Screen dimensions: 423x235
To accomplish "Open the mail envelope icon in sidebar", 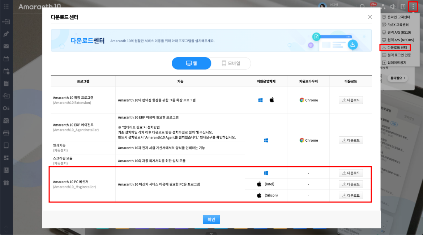I will click(6, 46).
